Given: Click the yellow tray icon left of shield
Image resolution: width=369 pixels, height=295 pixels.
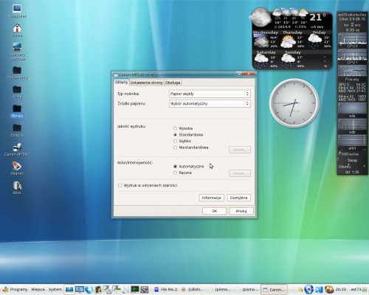Looking at the screenshot, I should click(x=300, y=290).
